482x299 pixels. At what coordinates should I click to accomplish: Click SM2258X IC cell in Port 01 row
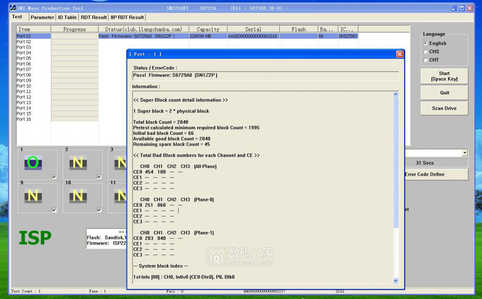click(348, 36)
